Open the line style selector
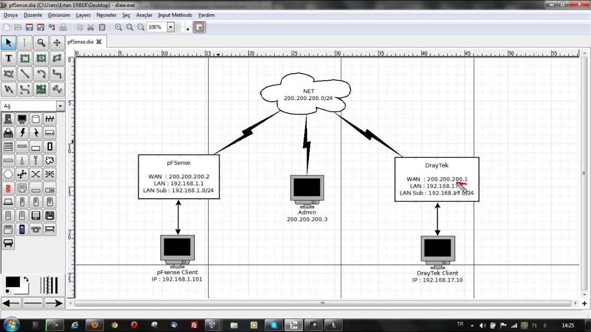 tap(32, 303)
